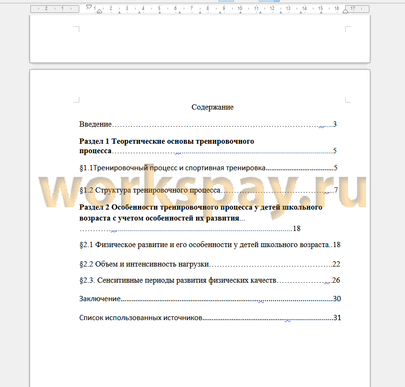Click page number 5 in the §1.1 row

click(x=336, y=168)
